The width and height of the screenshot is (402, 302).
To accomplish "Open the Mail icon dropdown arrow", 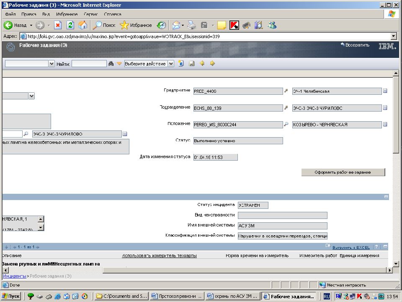I will pyautogui.click(x=183, y=26).
